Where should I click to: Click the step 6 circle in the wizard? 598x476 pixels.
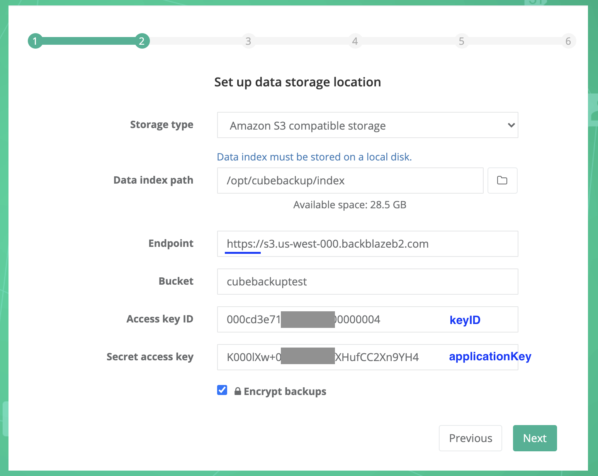[568, 41]
